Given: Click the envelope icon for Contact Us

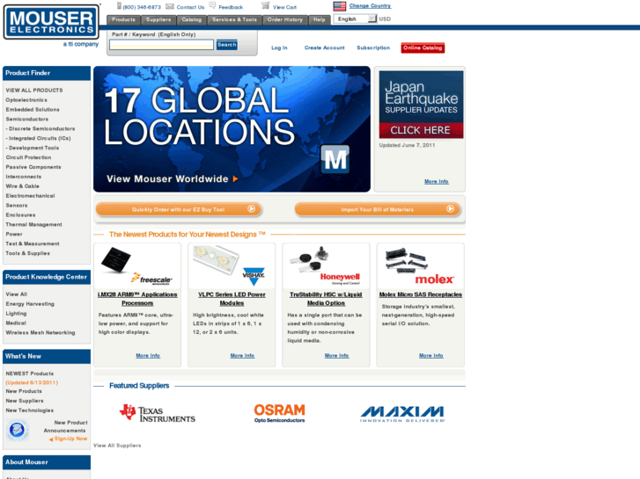Looking at the screenshot, I should tap(170, 6).
